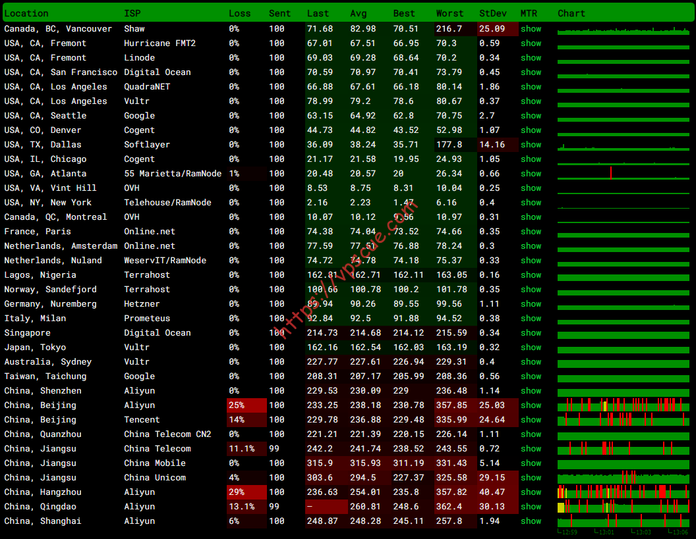This screenshot has width=696, height=539.
Task: Click the 216.7 worst latency value
Action: 449,29
